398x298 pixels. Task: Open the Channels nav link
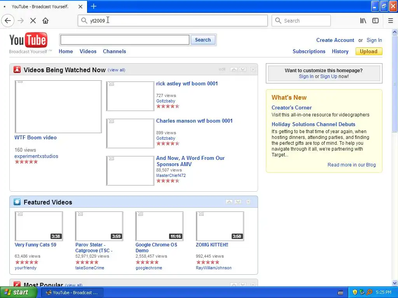point(115,52)
